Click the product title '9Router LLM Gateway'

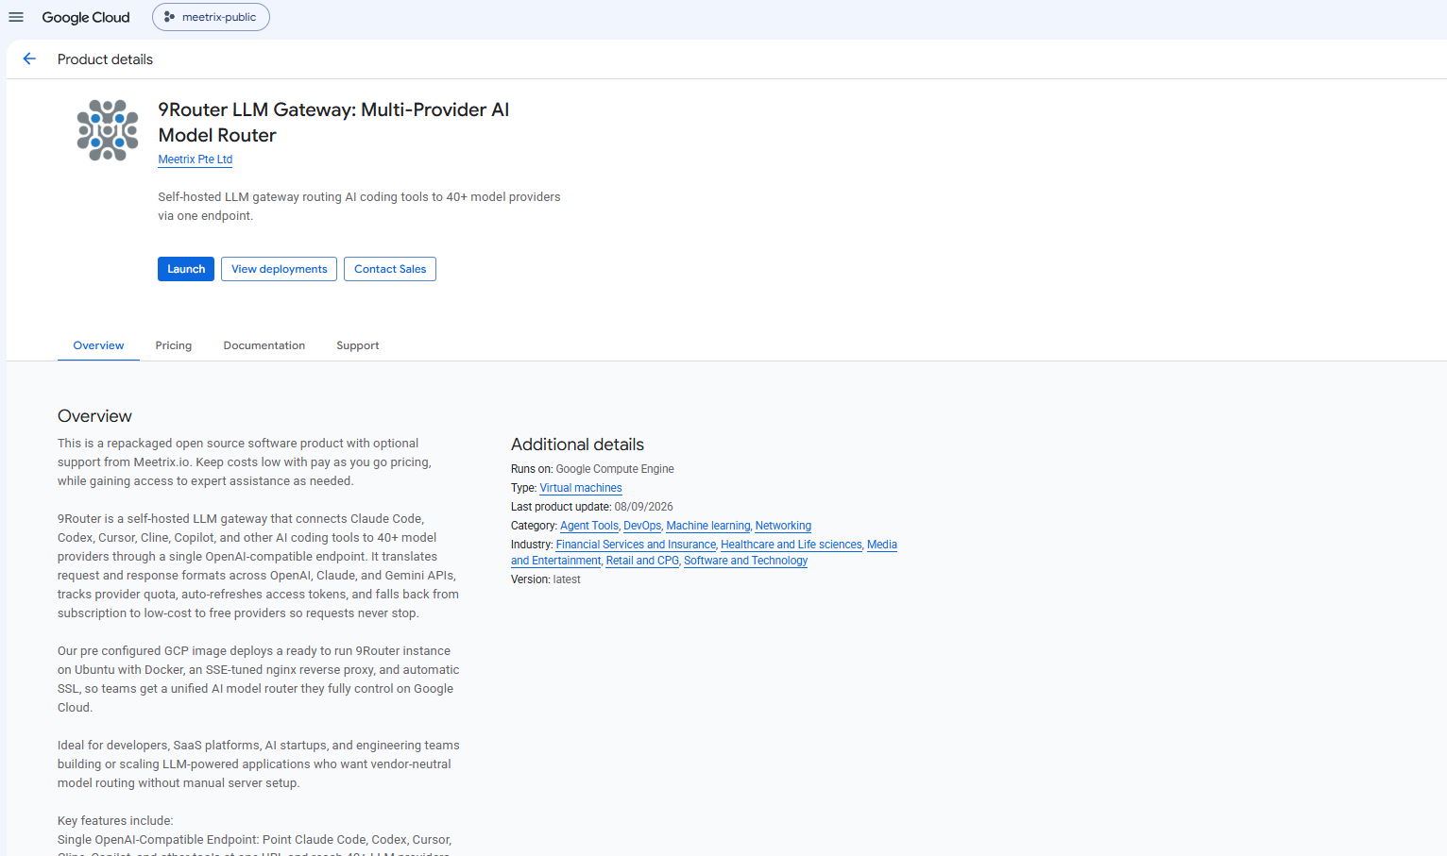pyautogui.click(x=333, y=123)
